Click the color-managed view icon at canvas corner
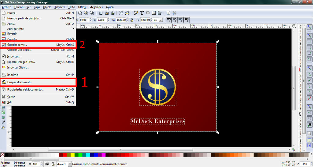313x167 pixels. pyautogui.click(x=294, y=150)
